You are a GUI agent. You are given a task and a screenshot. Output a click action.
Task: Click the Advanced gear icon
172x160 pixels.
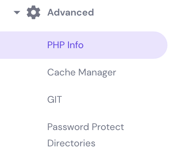(33, 12)
